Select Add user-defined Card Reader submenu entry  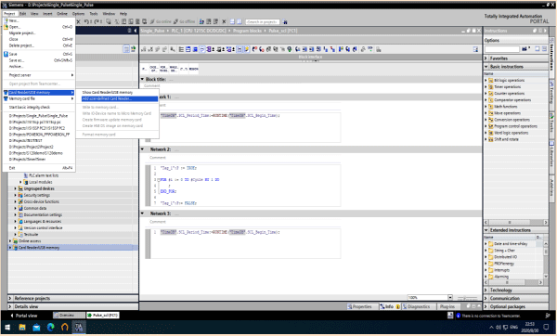point(119,98)
